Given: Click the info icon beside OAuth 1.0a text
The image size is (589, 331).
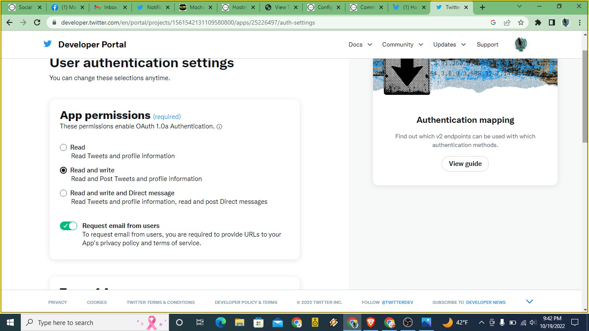Looking at the screenshot, I should (x=219, y=127).
